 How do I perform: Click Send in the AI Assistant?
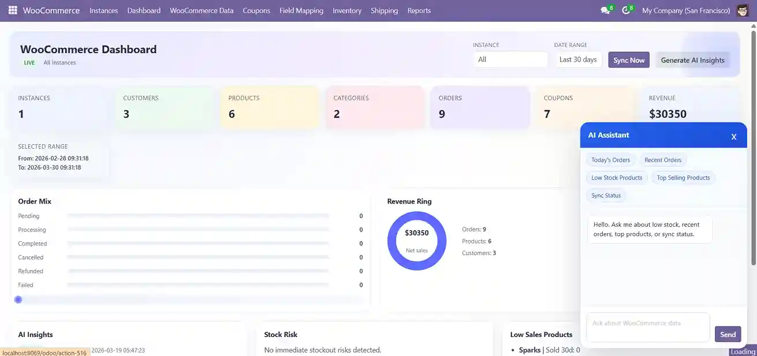(x=728, y=334)
